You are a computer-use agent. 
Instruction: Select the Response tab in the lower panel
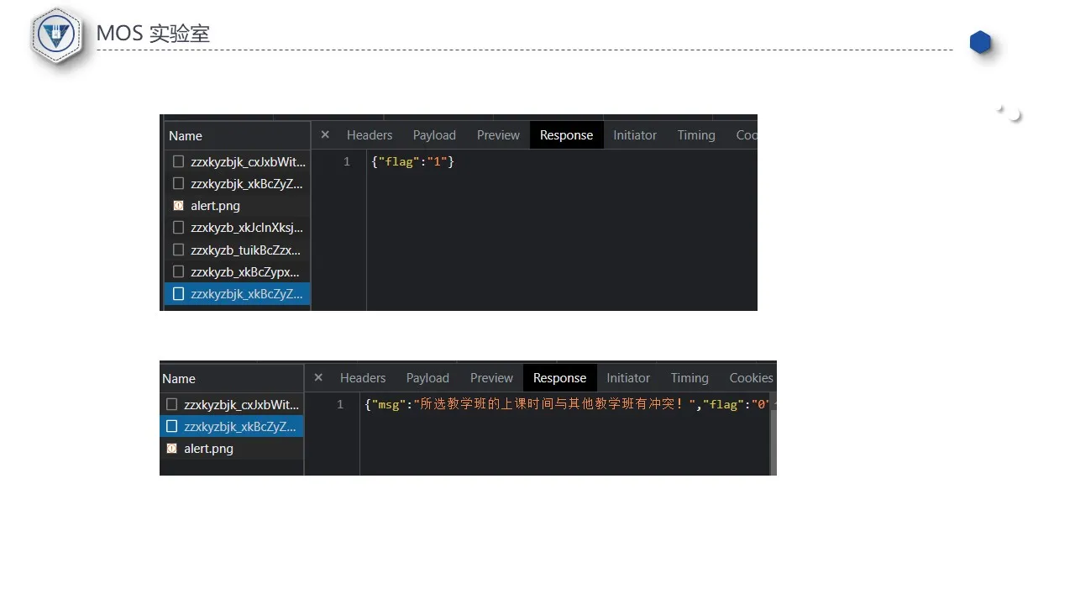tap(560, 378)
